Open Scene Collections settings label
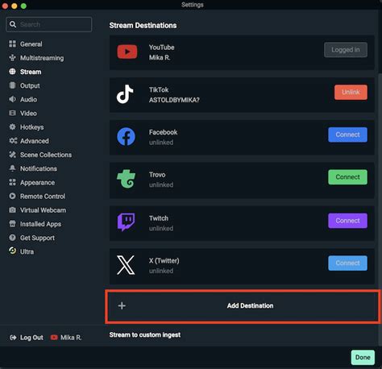Image resolution: width=382 pixels, height=369 pixels. click(x=46, y=155)
